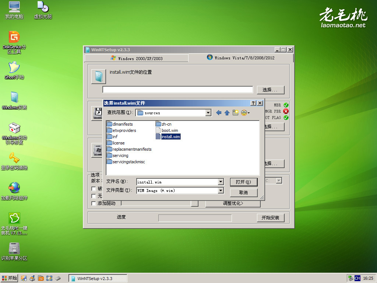377x283 pixels.
Task: Select the Ghost手动 desktop icon
Action: [x=14, y=70]
